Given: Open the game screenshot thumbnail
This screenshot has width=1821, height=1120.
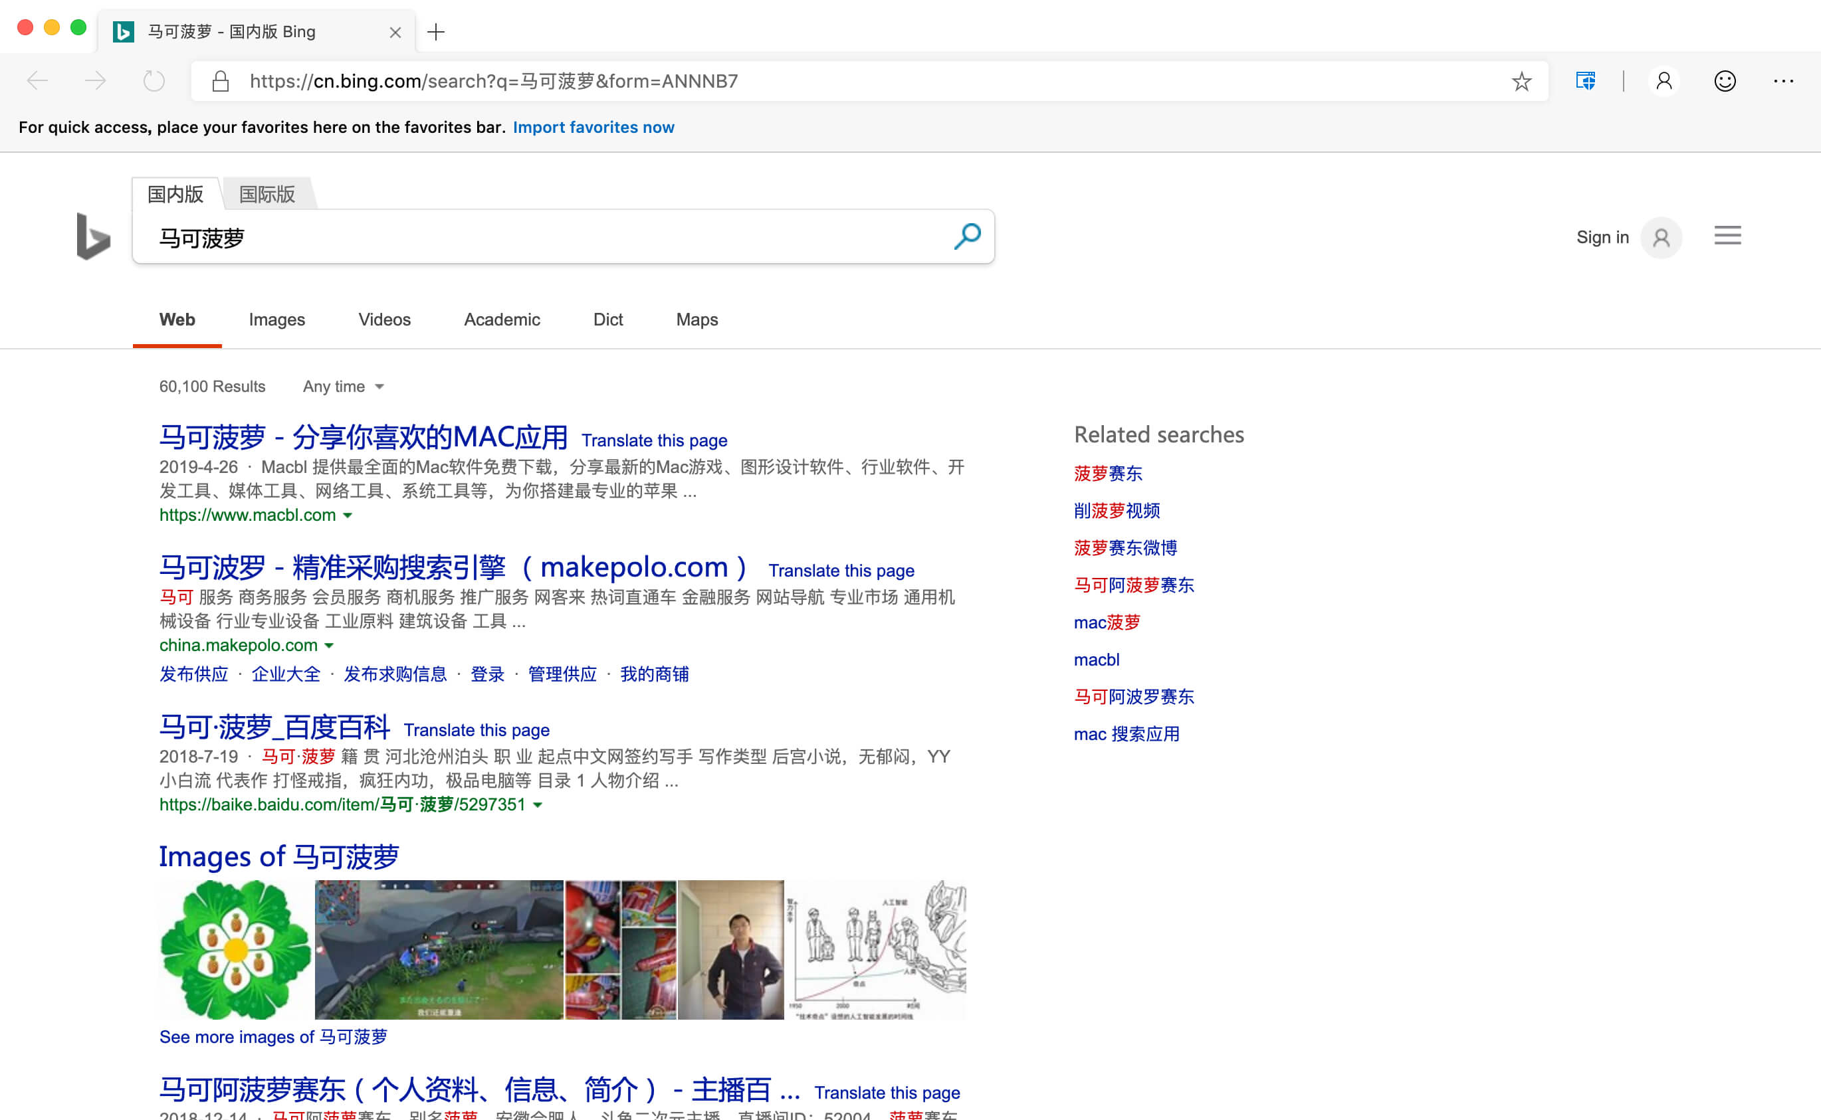Looking at the screenshot, I should tap(439, 950).
